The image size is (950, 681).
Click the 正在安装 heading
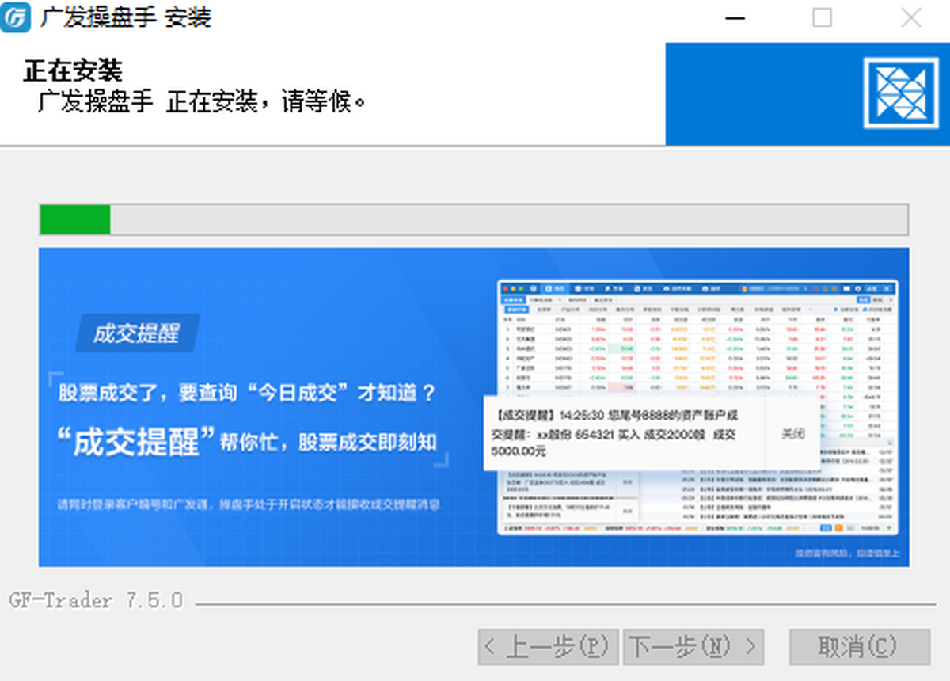click(x=73, y=70)
